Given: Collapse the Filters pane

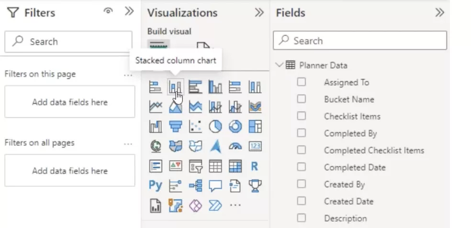Looking at the screenshot, I should click(x=129, y=11).
